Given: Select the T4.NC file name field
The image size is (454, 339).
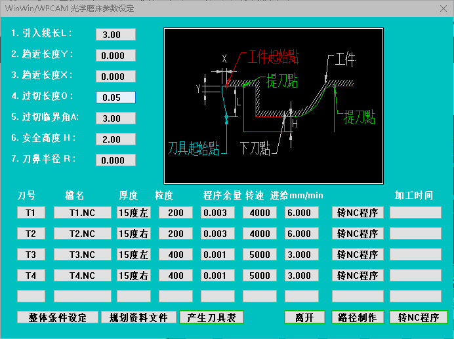Looking at the screenshot, I should [x=83, y=276].
